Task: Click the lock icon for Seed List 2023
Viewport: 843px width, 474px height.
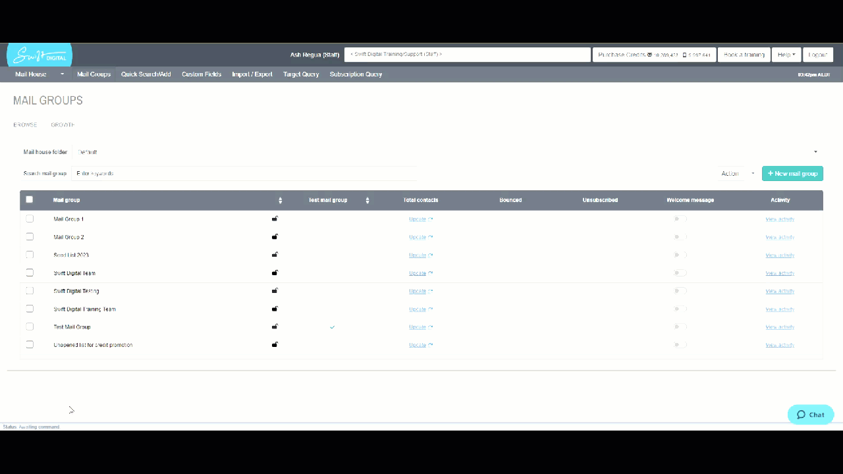Action: (275, 255)
